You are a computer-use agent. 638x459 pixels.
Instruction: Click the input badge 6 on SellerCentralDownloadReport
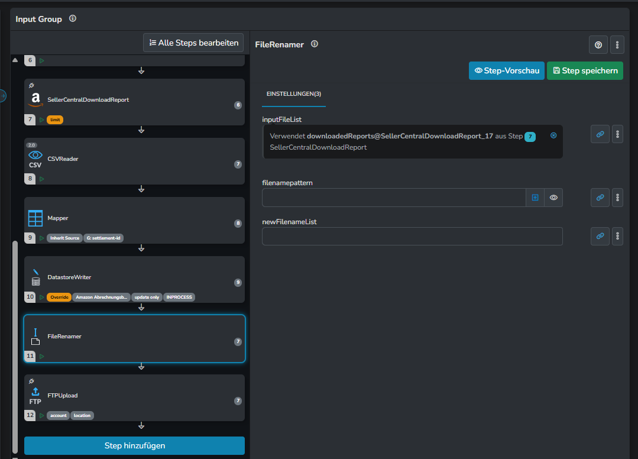(238, 105)
